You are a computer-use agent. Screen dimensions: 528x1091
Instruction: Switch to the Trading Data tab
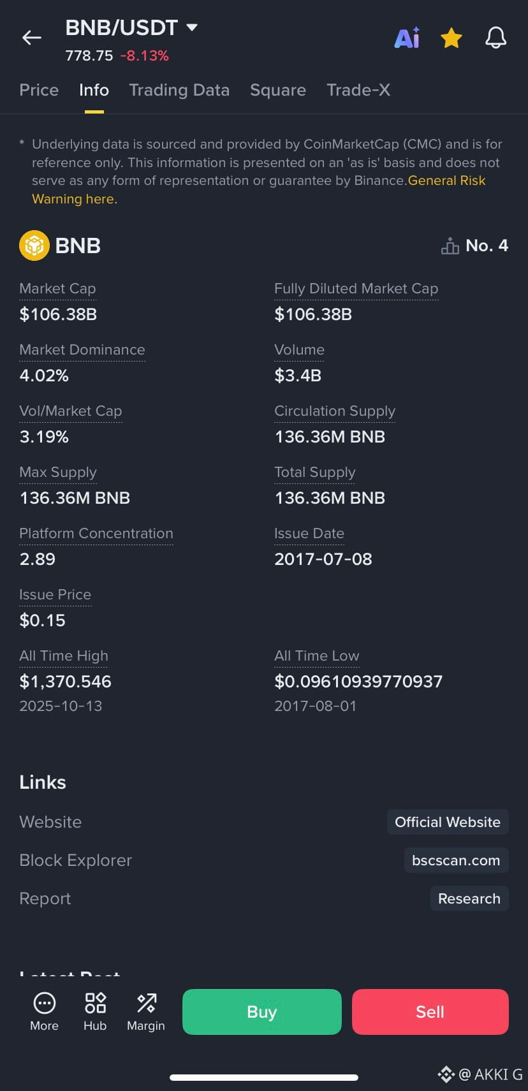click(x=179, y=90)
